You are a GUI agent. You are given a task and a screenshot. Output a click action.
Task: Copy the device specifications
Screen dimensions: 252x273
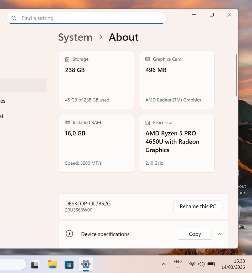pyautogui.click(x=195, y=234)
